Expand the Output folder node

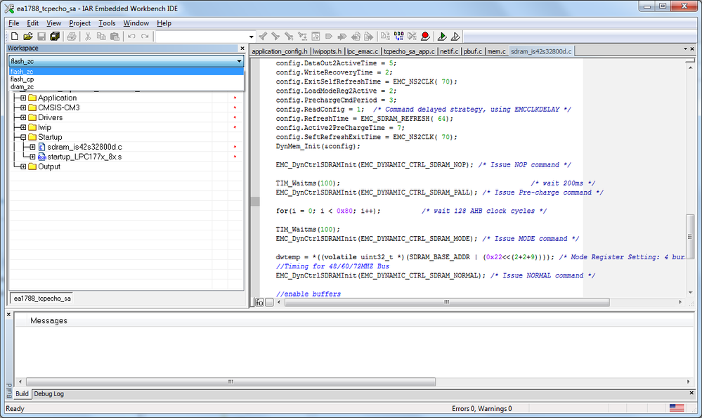[x=23, y=167]
